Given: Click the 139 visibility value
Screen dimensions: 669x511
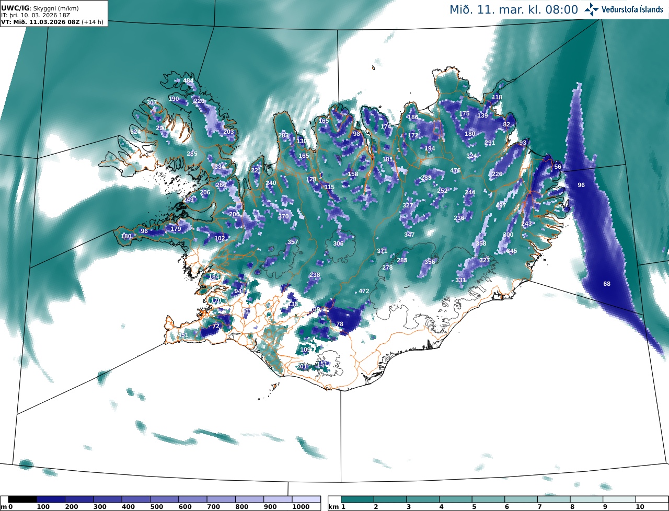Looking at the screenshot, I should click(482, 115).
